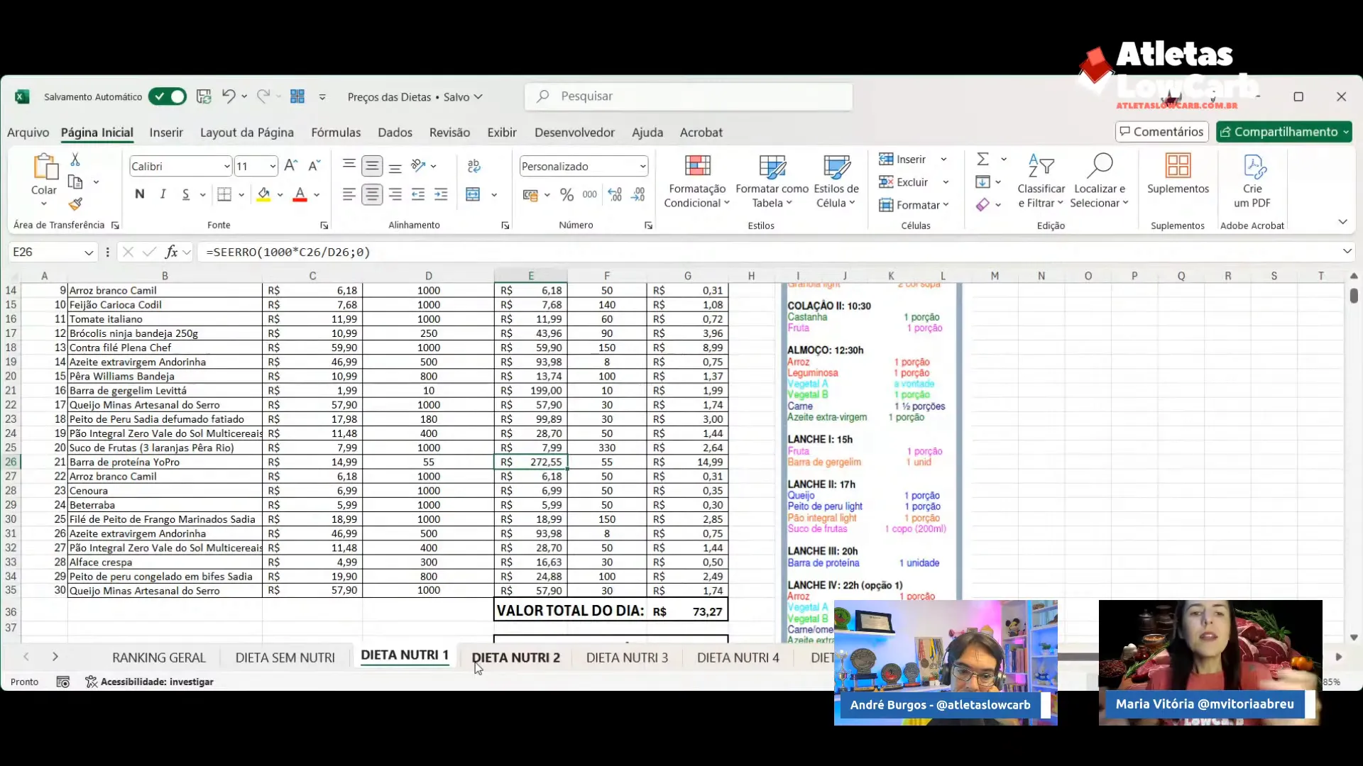Click Crie um PDF button
Image resolution: width=1363 pixels, height=766 pixels.
tap(1252, 182)
